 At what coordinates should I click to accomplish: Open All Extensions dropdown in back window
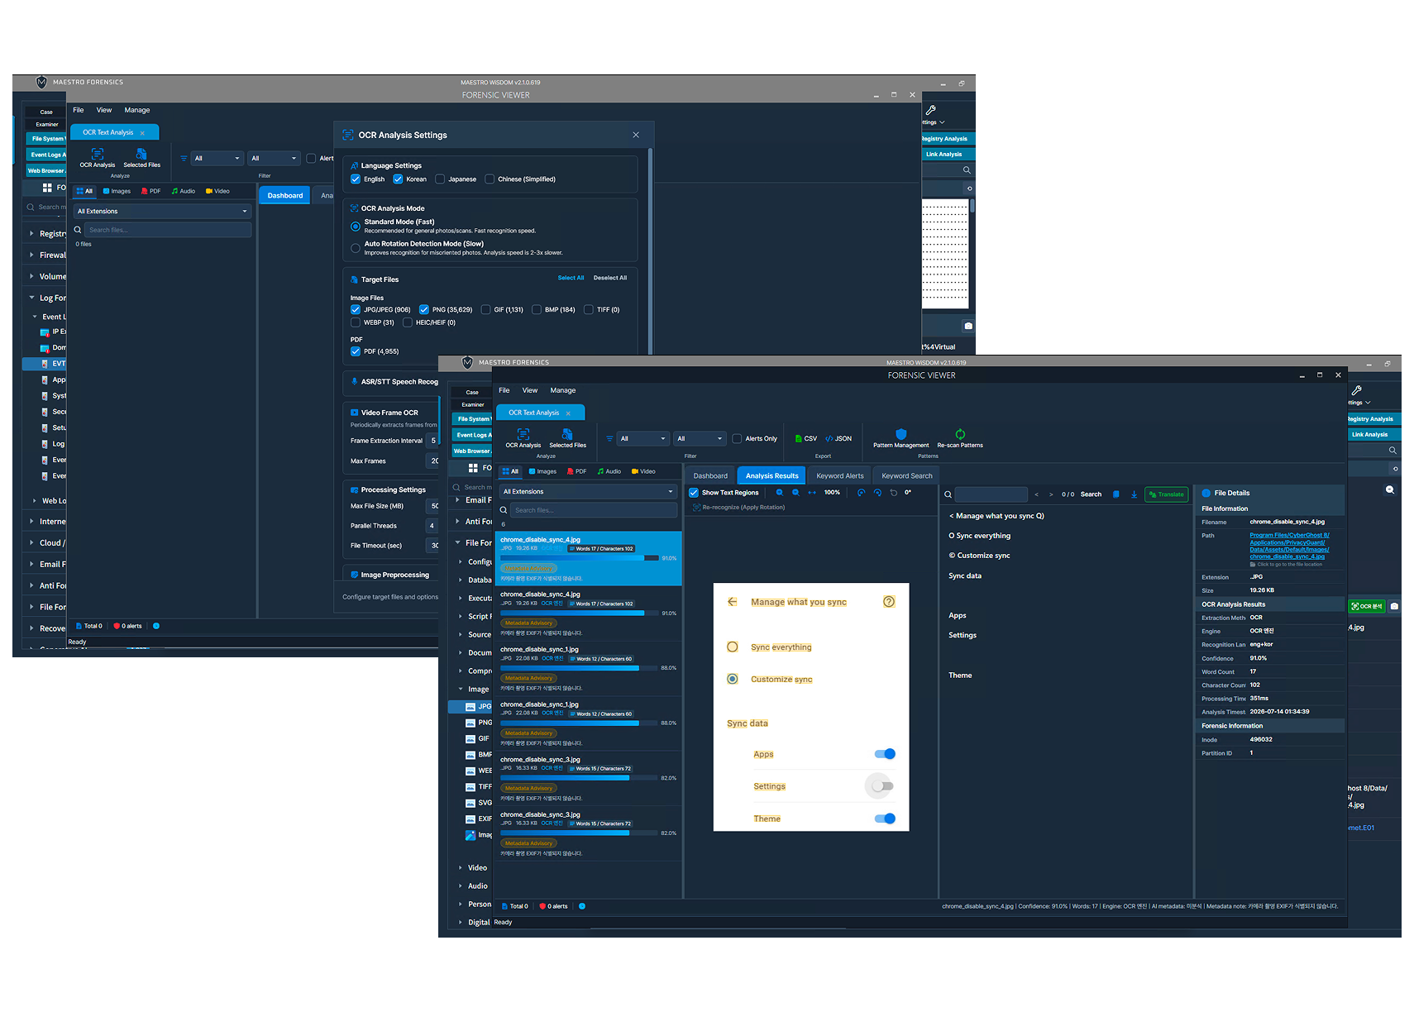[162, 212]
